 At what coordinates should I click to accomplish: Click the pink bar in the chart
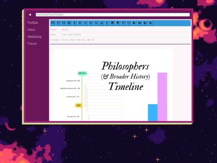(162, 97)
